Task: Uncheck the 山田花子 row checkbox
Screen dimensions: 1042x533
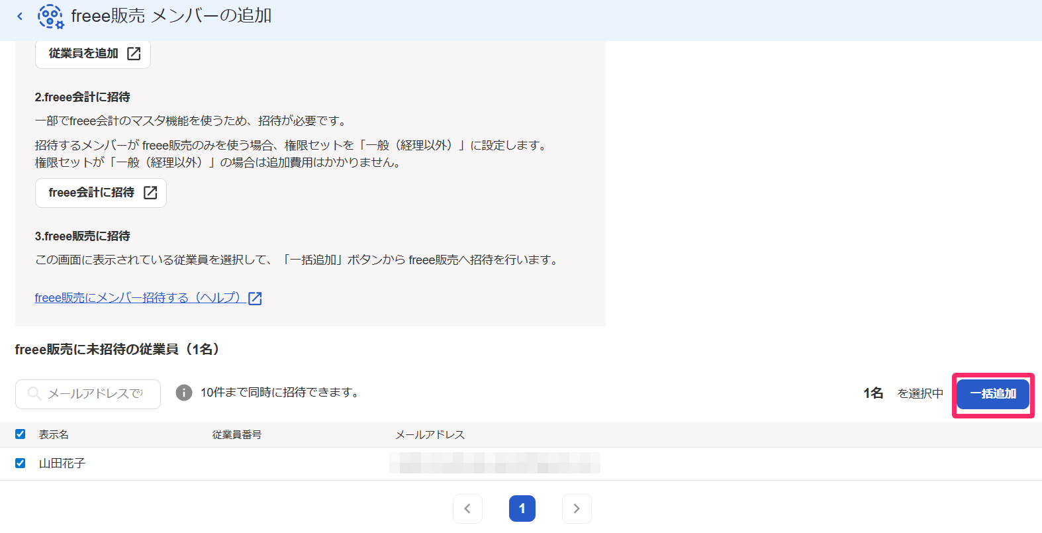Action: pyautogui.click(x=20, y=463)
